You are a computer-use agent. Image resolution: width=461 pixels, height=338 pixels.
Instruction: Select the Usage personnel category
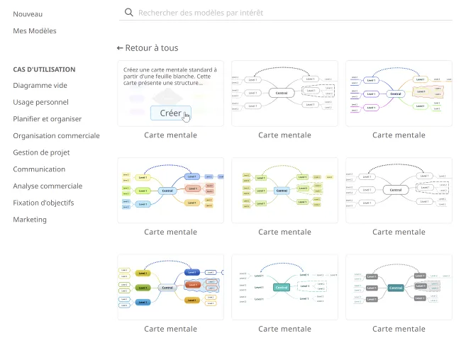point(40,102)
